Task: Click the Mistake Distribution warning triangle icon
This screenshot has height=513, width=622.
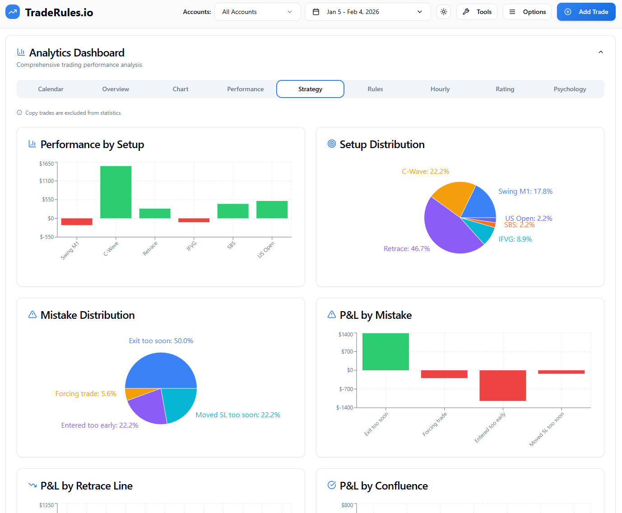Action: click(32, 314)
